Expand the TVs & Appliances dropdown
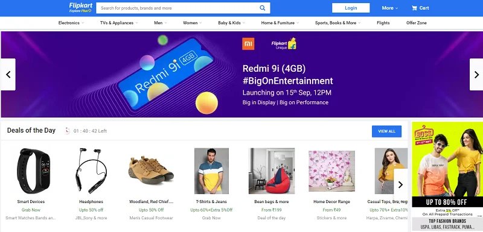The image size is (483, 232). pos(119,23)
